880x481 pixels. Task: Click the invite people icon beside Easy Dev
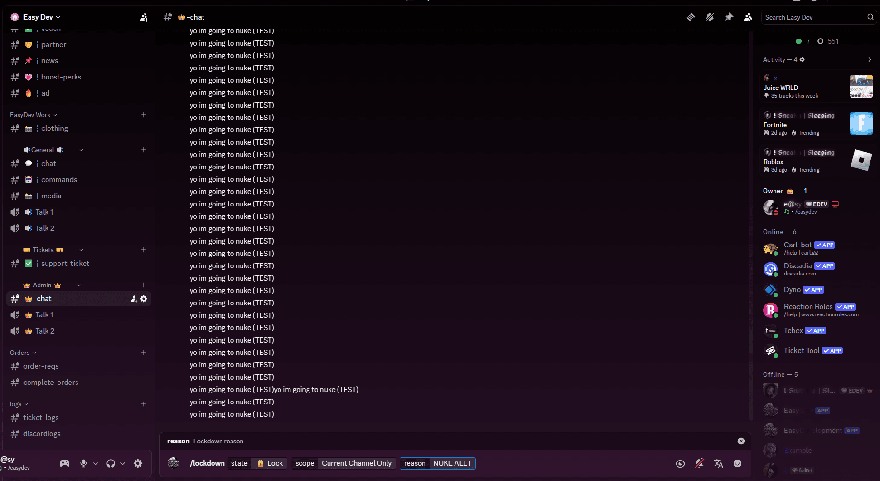144,18
